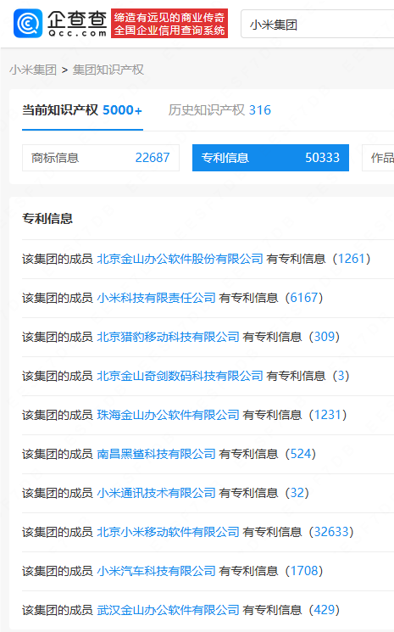Click the Qcc blue logo icon
The height and width of the screenshot is (632, 394).
[x=28, y=24]
